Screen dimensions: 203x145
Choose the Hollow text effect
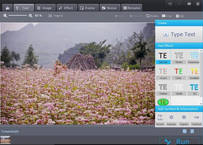163,88
